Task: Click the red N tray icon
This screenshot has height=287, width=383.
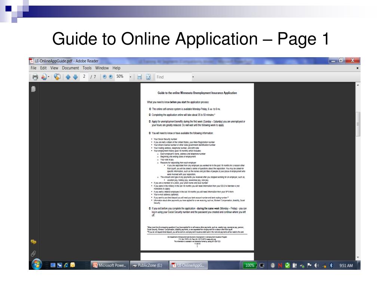Action: [280, 265]
